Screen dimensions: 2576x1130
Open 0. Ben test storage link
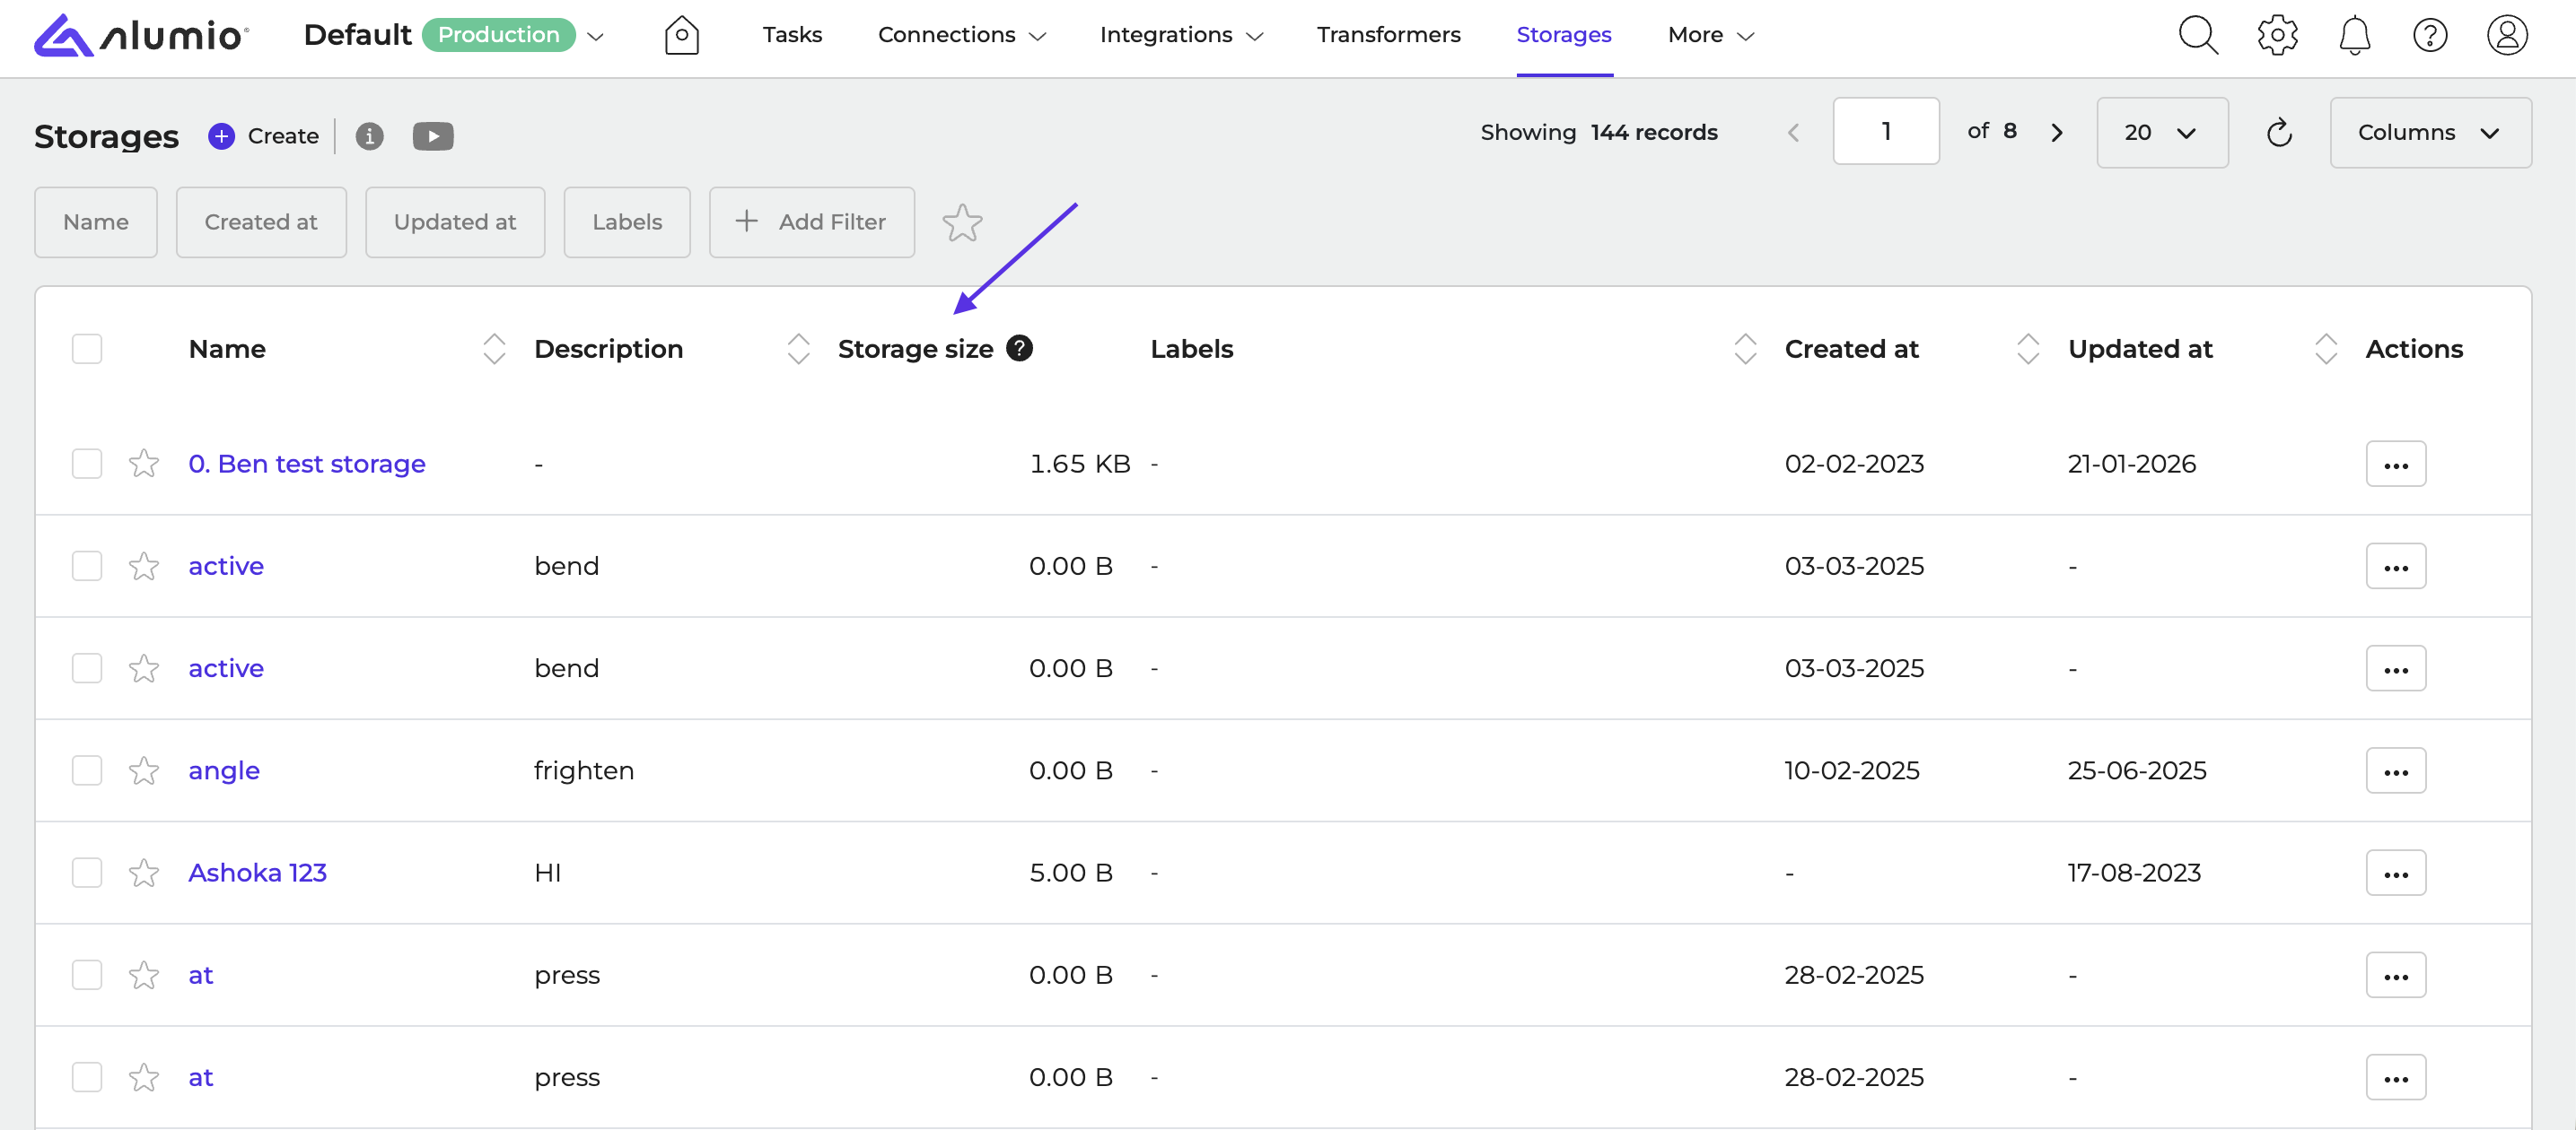click(307, 464)
